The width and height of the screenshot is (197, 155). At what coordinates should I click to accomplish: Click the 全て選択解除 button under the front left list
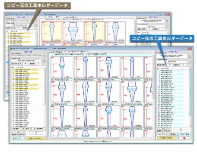coord(38,129)
